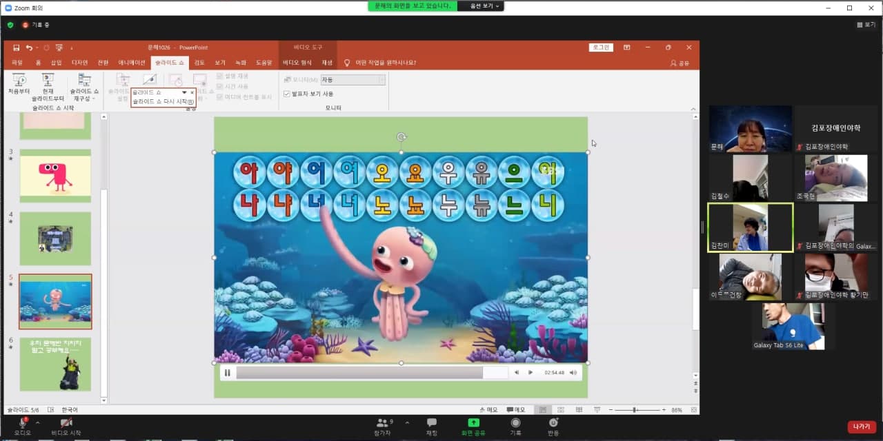Open the monitor (자동) dropdown
883x441 pixels.
[x=353, y=80]
